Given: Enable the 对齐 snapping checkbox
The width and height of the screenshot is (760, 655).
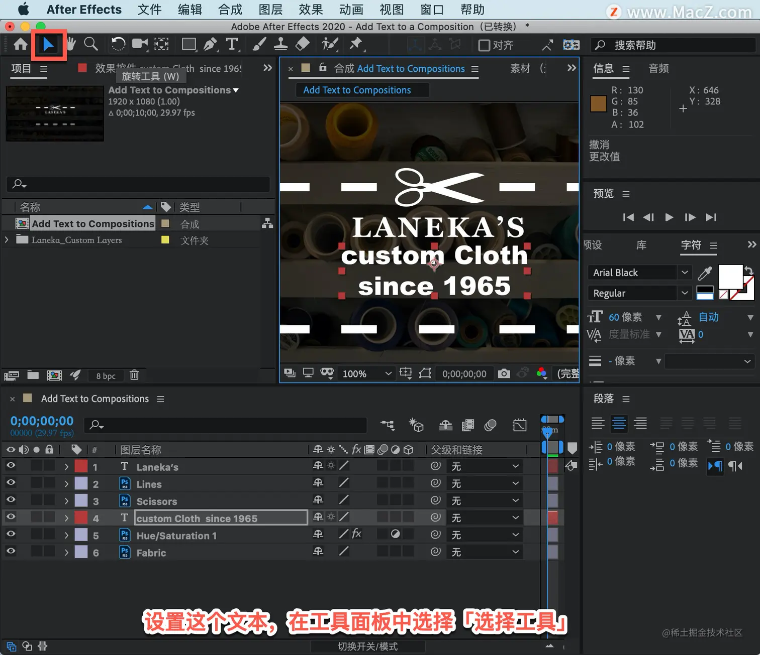Looking at the screenshot, I should pyautogui.click(x=484, y=46).
